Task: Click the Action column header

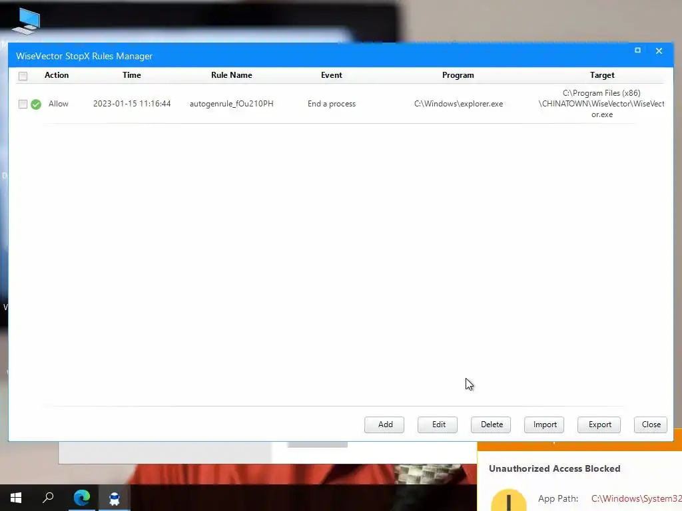Action: click(x=57, y=75)
